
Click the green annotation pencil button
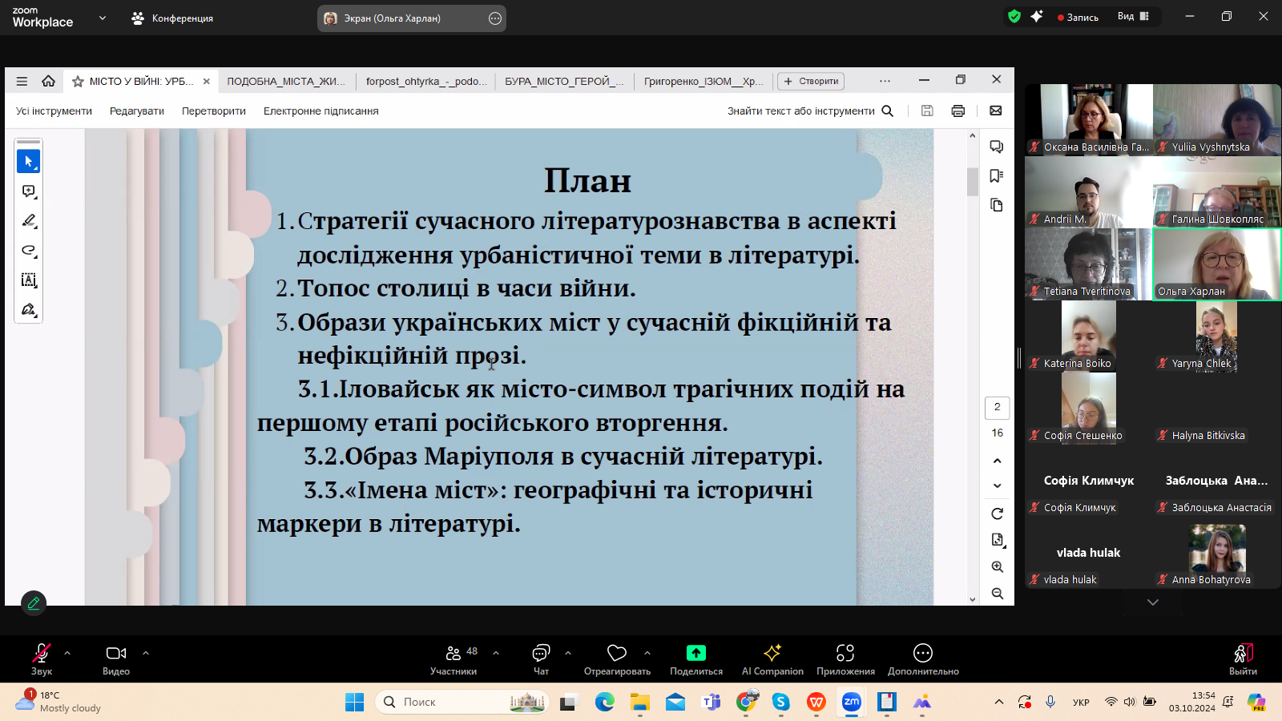(x=34, y=603)
